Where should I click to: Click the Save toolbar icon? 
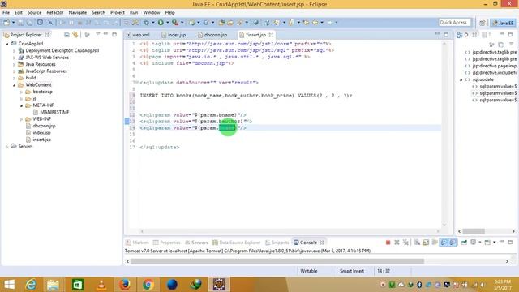[20, 23]
